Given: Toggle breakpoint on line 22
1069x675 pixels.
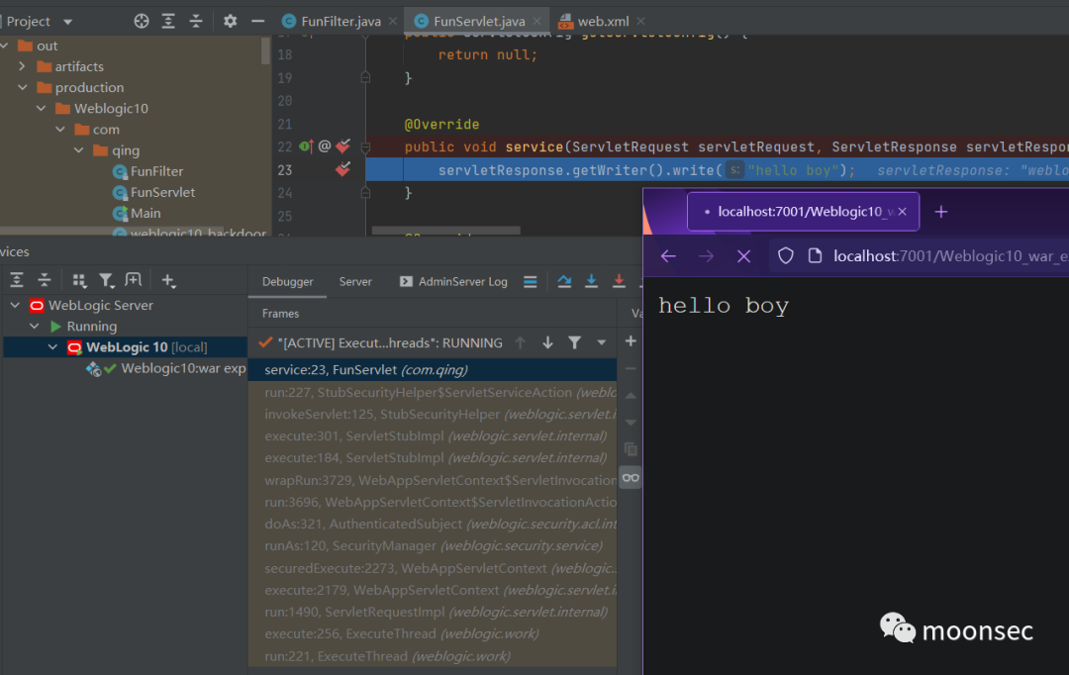Looking at the screenshot, I should pos(342,145).
